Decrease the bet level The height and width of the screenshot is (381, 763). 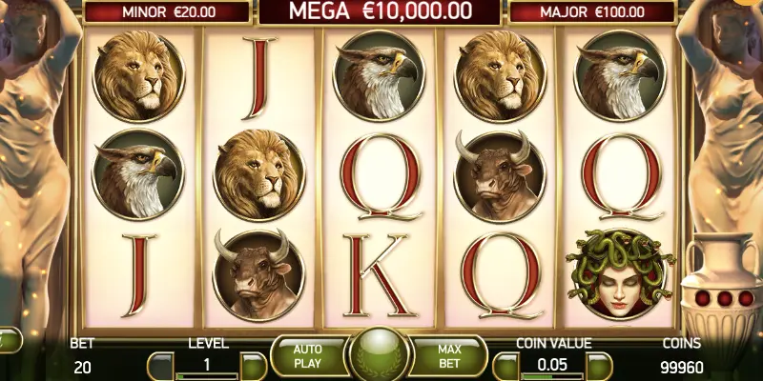[x=160, y=366]
